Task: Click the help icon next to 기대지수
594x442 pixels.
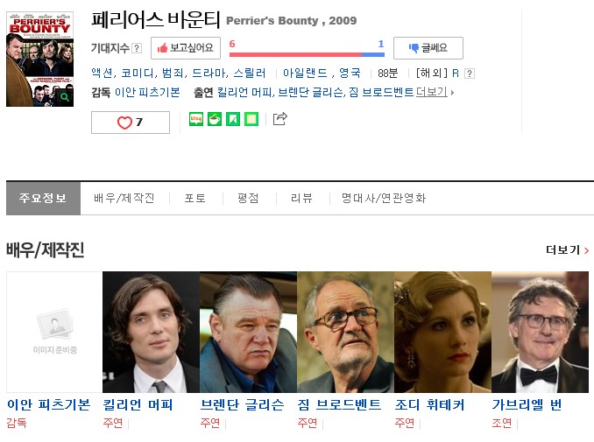Action: (x=137, y=48)
